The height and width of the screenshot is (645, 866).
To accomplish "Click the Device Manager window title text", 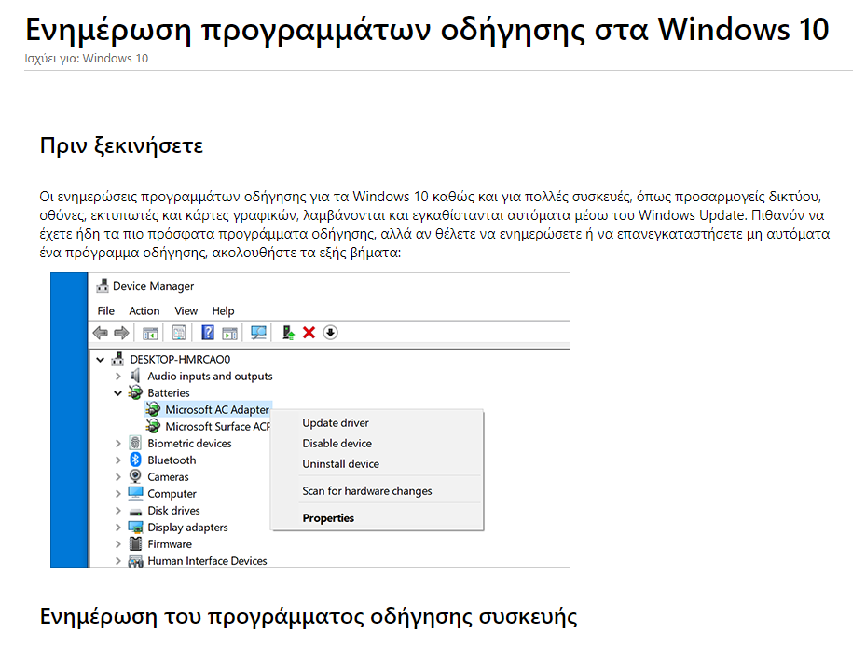I will coord(154,286).
